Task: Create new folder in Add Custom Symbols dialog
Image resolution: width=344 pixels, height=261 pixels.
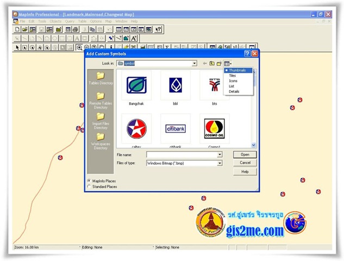Action: [x=219, y=64]
